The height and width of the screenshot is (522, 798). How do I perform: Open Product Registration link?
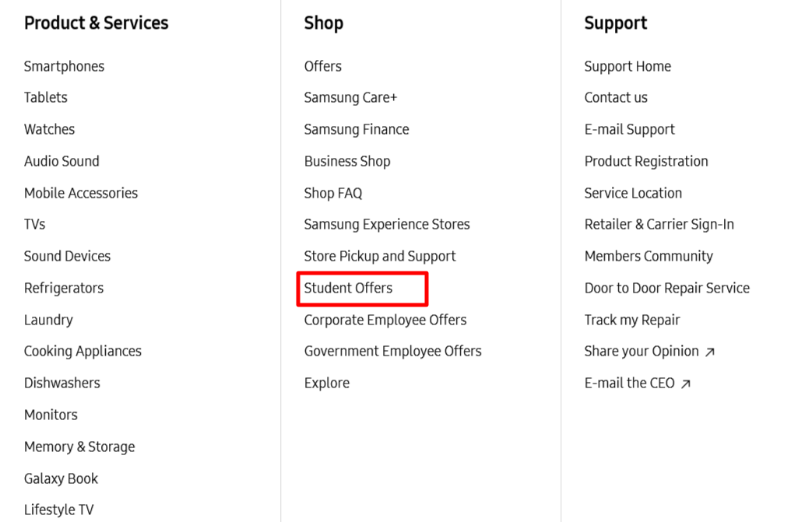click(645, 161)
